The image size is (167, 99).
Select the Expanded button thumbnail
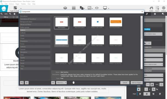pyautogui.click(x=61, y=41)
